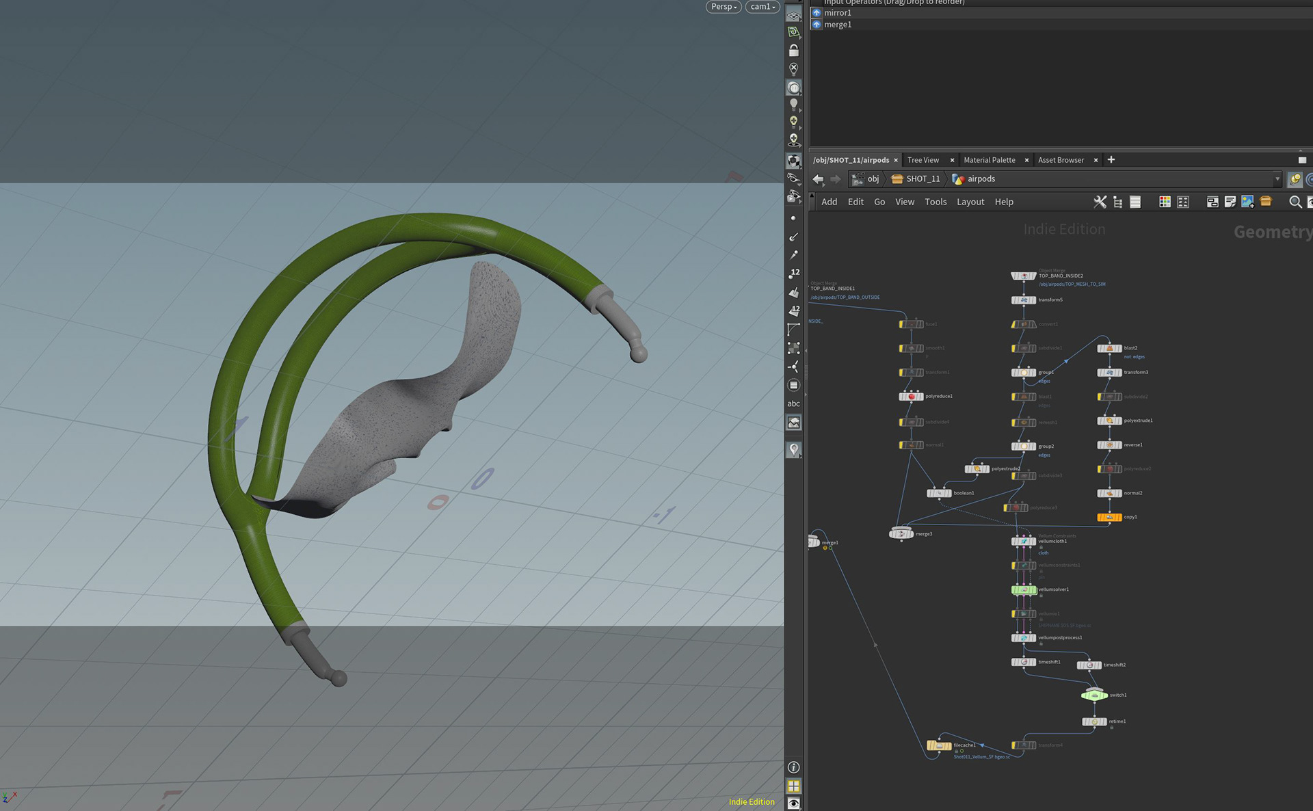Select the filecache1 node
This screenshot has height=811, width=1313.
[939, 745]
